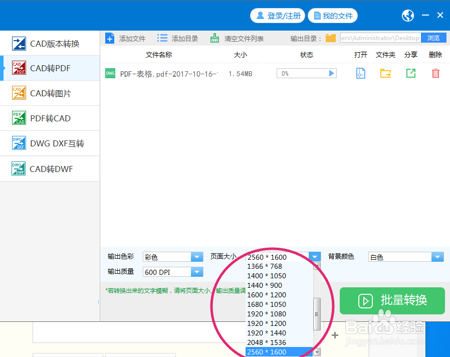This screenshot has height=357, width=450.
Task: Click the 批量转换 batch convert button
Action: tap(392, 301)
